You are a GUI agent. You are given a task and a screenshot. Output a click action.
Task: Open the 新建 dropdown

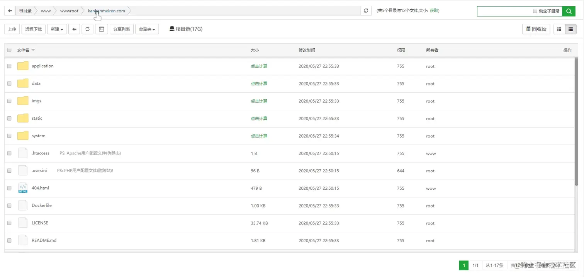57,29
